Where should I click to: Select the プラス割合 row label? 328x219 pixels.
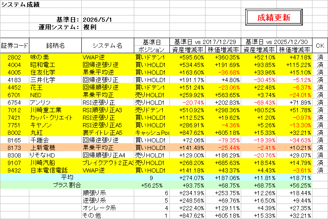67,185
